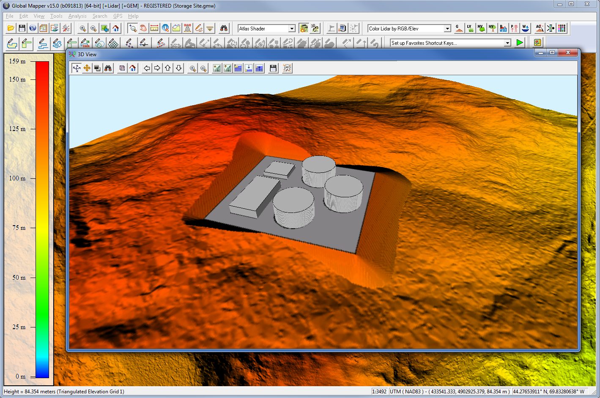This screenshot has width=600, height=398.
Task: Open the GPS menu
Action: 118,16
